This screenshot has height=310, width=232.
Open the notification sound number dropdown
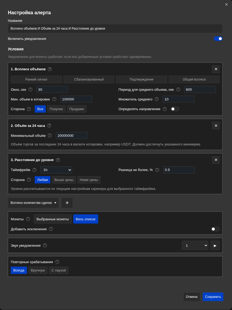195,245
